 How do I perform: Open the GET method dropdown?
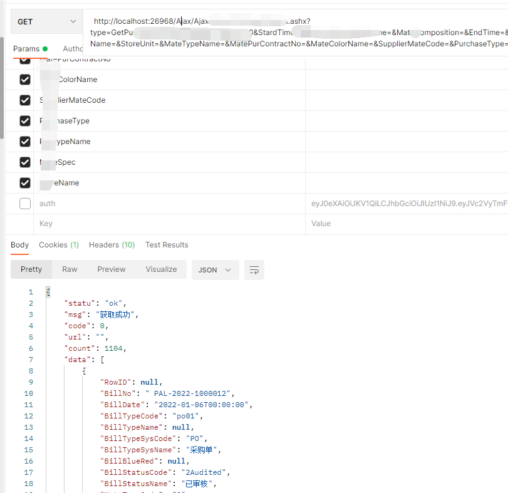click(x=46, y=22)
